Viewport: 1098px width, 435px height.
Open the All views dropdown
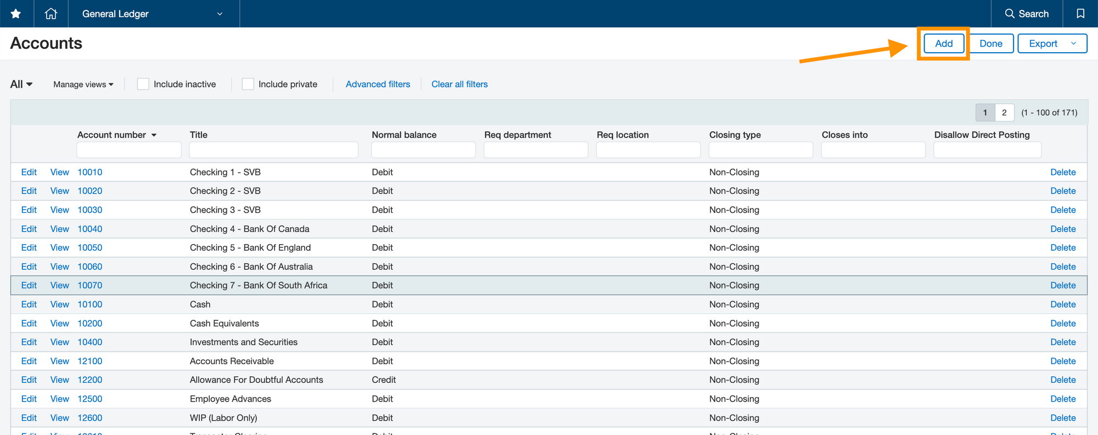click(21, 84)
